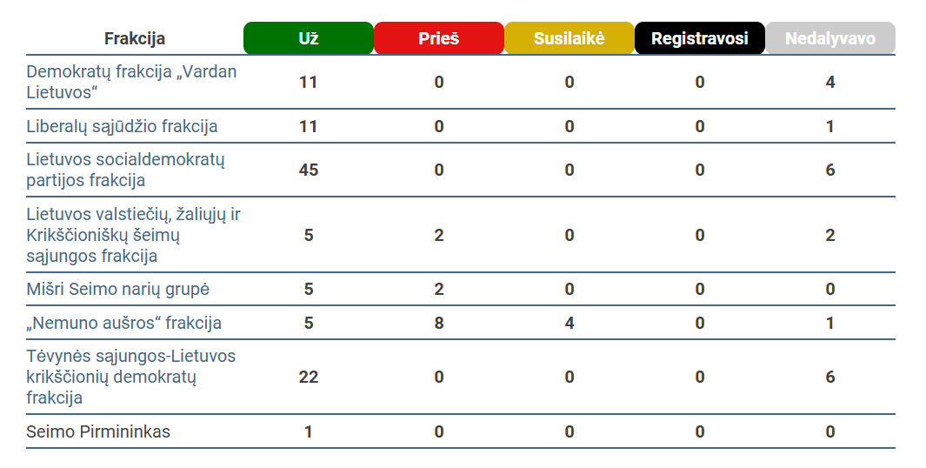The height and width of the screenshot is (468, 926).
Task: Click Tėvynės sąjungos Už count of 22
Action: coord(309,377)
